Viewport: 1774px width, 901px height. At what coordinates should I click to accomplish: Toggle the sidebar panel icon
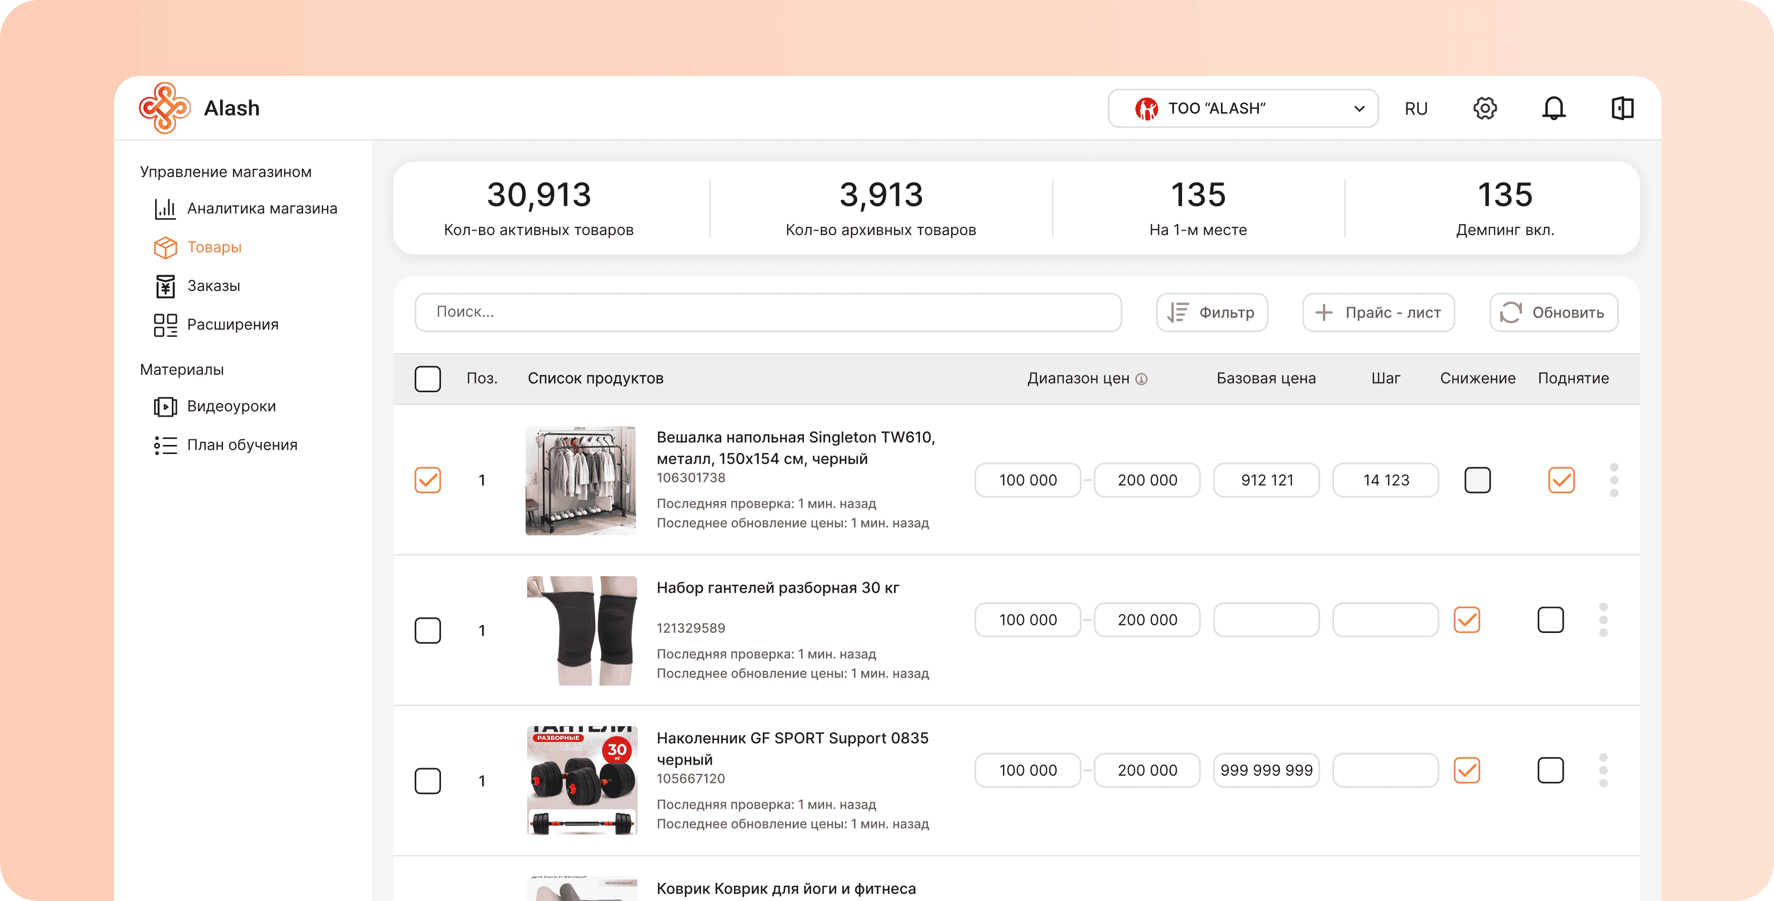point(1622,108)
